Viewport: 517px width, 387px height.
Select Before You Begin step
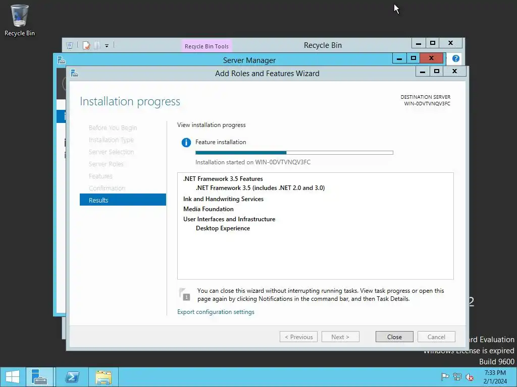click(x=113, y=127)
